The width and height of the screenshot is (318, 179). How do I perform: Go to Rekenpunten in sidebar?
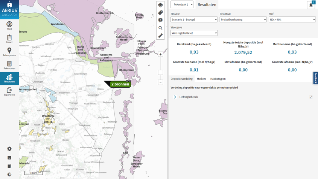pyautogui.click(x=9, y=52)
